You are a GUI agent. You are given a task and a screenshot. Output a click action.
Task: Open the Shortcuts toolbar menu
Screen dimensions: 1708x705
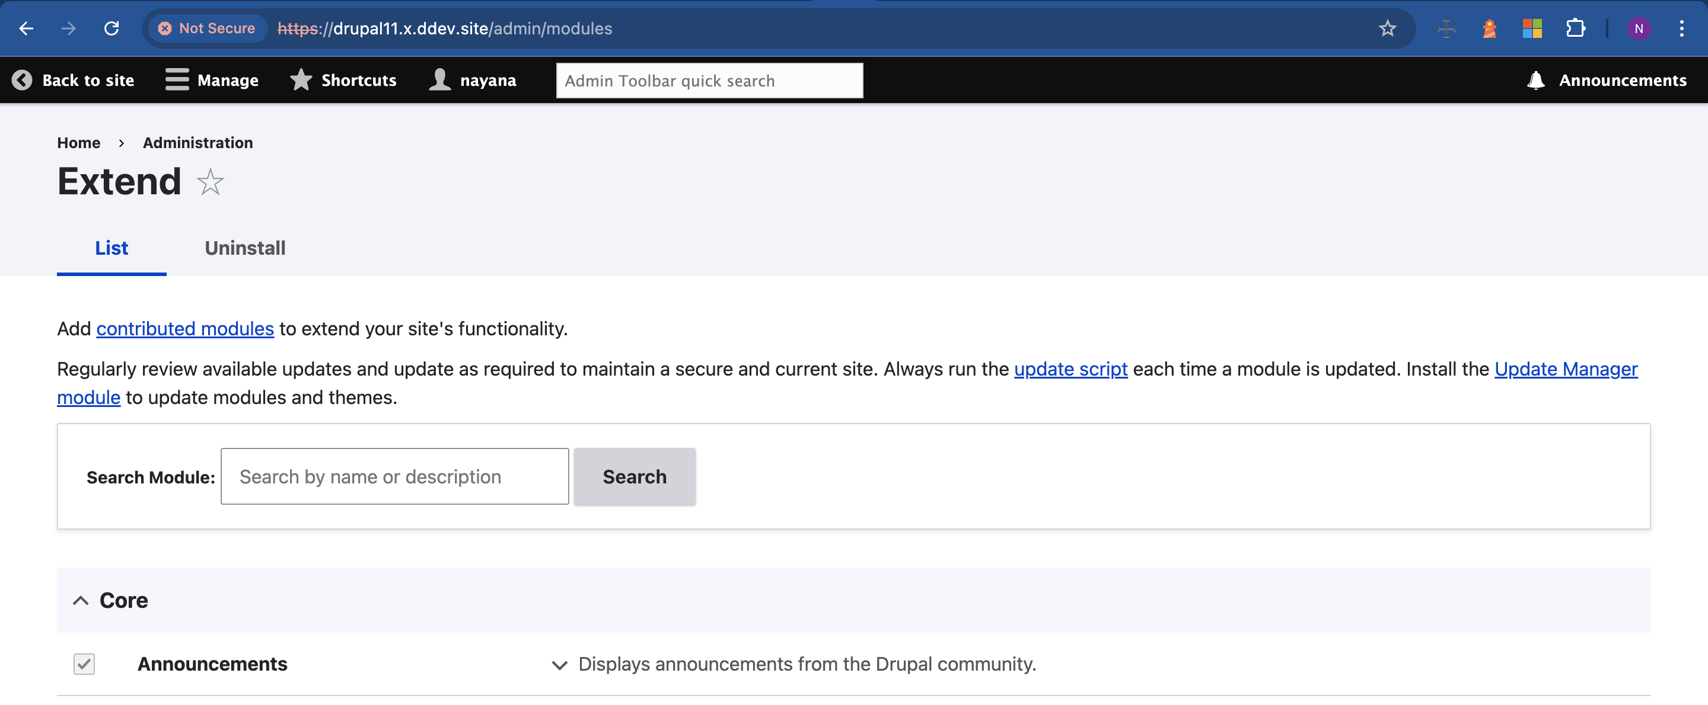[x=343, y=80]
